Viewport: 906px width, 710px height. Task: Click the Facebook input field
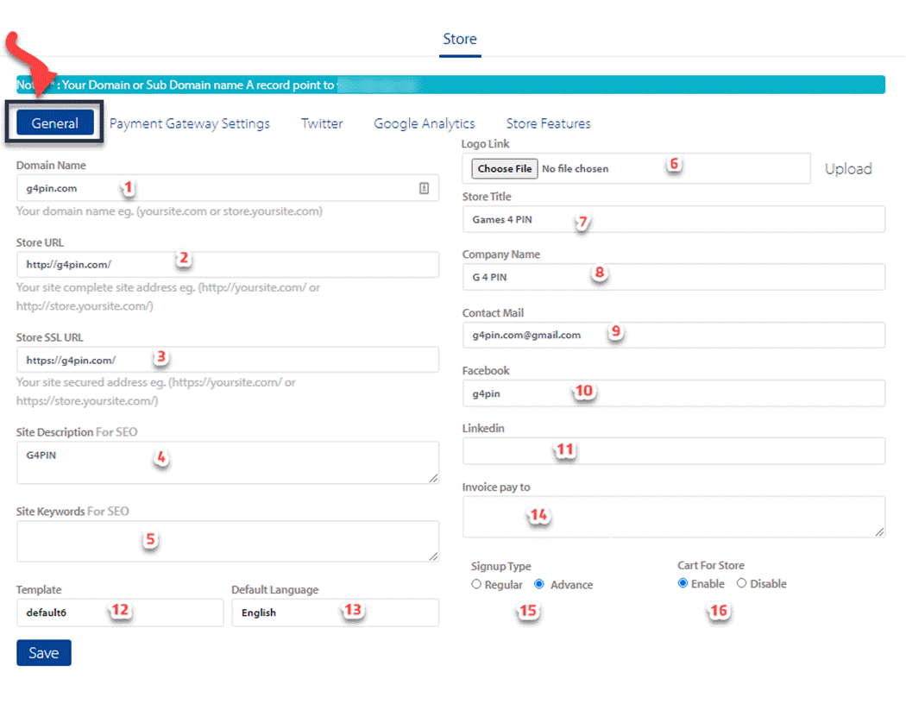674,393
